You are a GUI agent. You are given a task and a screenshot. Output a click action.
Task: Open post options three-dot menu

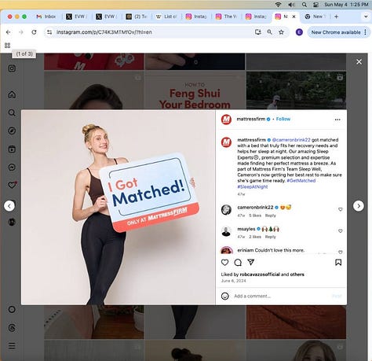pos(337,120)
